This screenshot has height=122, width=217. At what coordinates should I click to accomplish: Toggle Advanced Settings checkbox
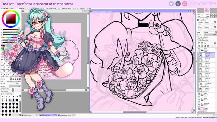coord(1,94)
